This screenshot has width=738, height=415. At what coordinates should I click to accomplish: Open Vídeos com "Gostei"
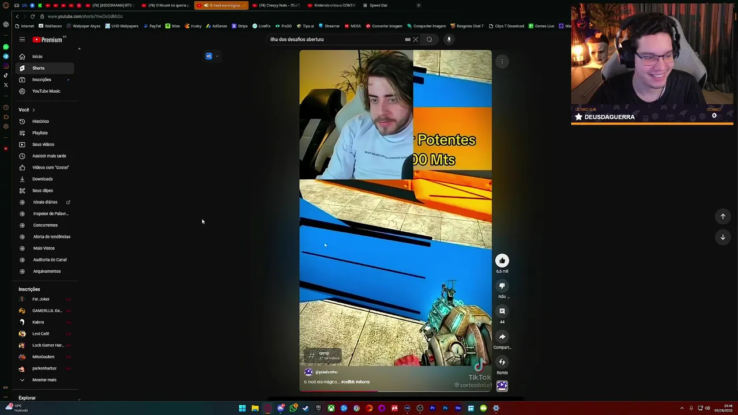tap(45, 168)
